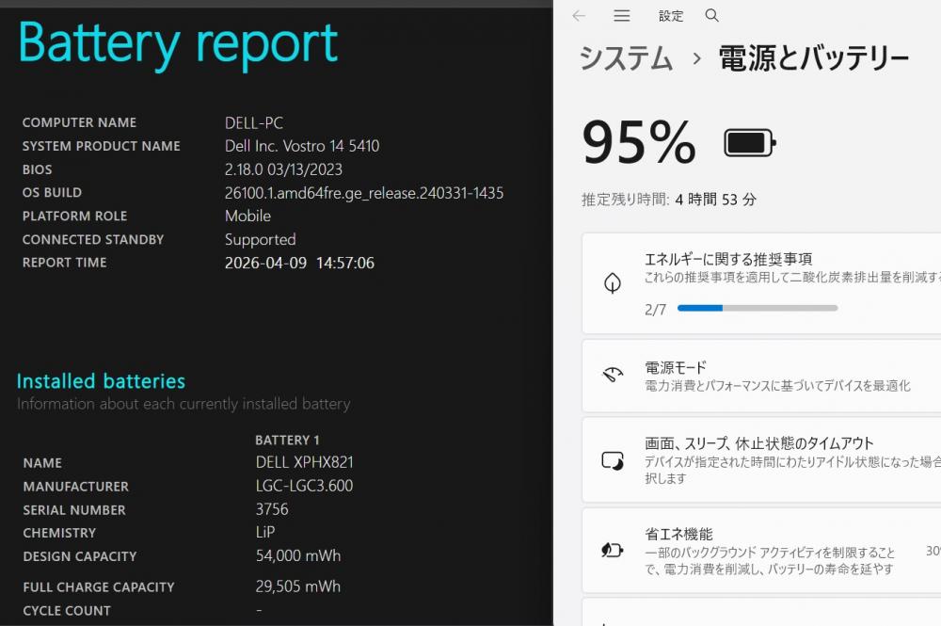Image resolution: width=941 pixels, height=626 pixels.
Task: Select the BIOS value 2.18.0 03/13/2023
Action: (x=283, y=169)
